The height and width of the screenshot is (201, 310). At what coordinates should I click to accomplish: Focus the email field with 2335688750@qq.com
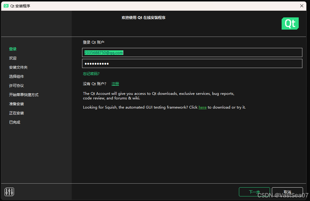(x=192, y=52)
